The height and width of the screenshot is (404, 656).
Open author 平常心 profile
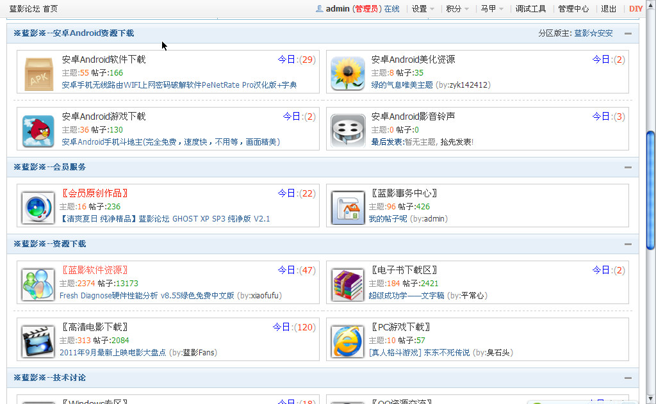(x=472, y=296)
